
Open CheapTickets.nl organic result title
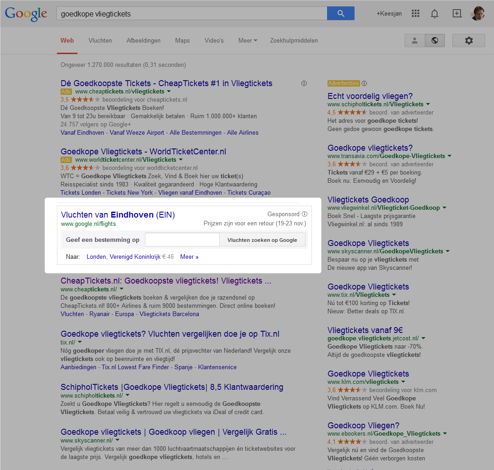point(166,281)
